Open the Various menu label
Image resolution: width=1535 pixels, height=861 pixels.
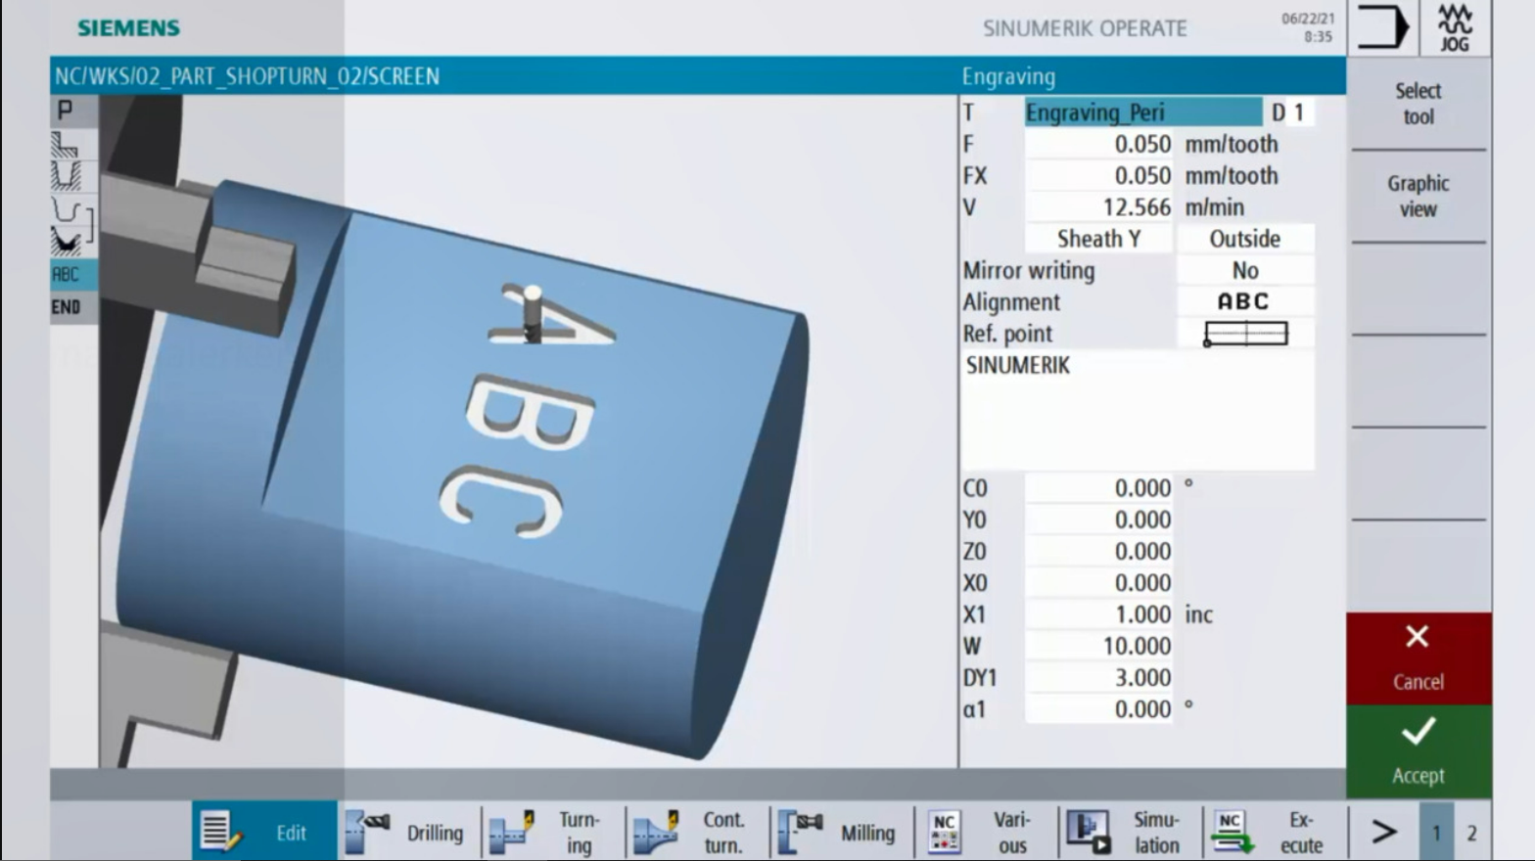point(1012,833)
